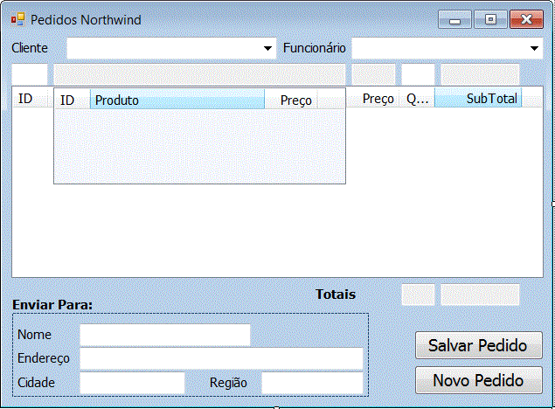The image size is (555, 409).
Task: Close the Pedidos Northwind window
Action: pyautogui.click(x=526, y=19)
